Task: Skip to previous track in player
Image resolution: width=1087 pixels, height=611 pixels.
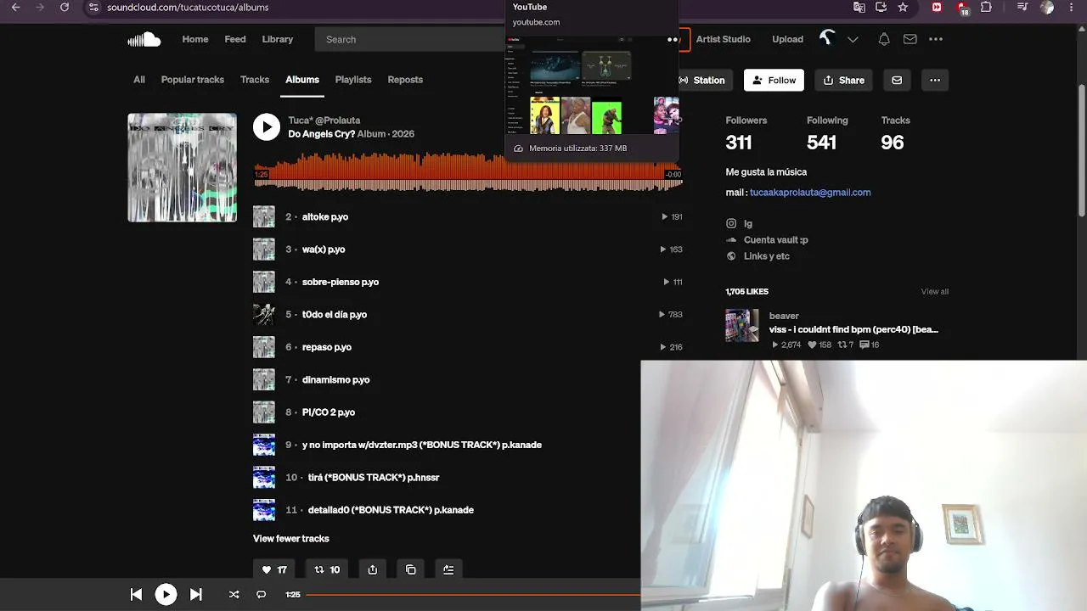Action: [x=136, y=595]
